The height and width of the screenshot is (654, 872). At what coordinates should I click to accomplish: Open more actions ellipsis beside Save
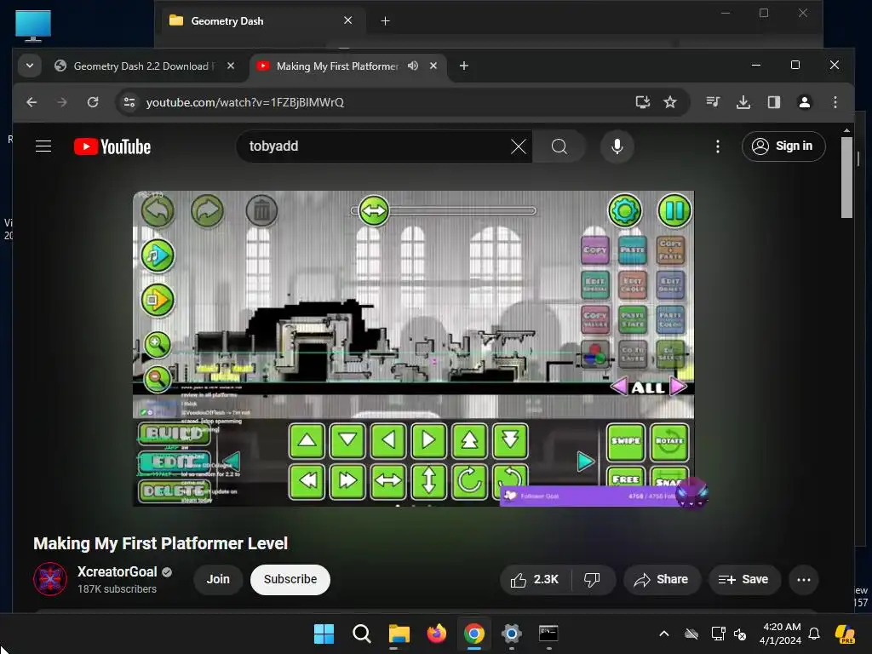[804, 580]
